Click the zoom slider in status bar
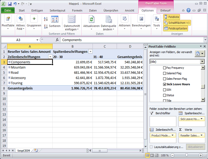Image resolution: width=208 pixels, height=159 pixels. [187, 155]
